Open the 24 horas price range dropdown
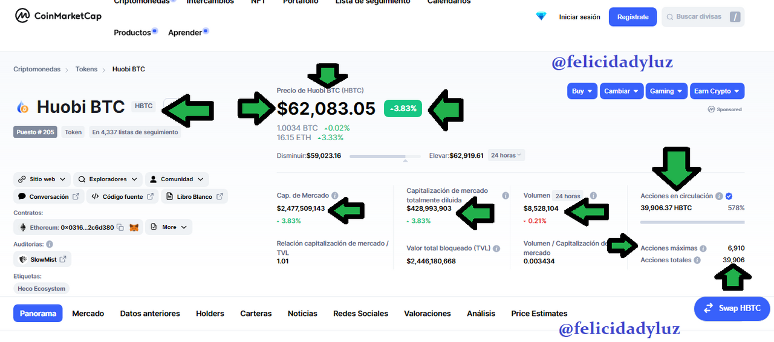This screenshot has height=342, width=774. point(507,155)
